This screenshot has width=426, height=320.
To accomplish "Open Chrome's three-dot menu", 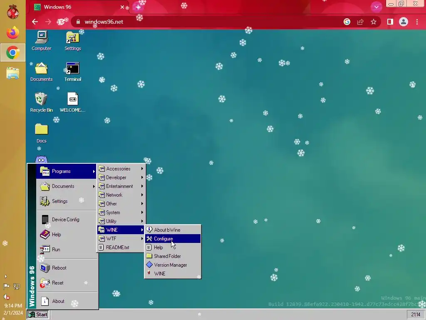I will 417,22.
